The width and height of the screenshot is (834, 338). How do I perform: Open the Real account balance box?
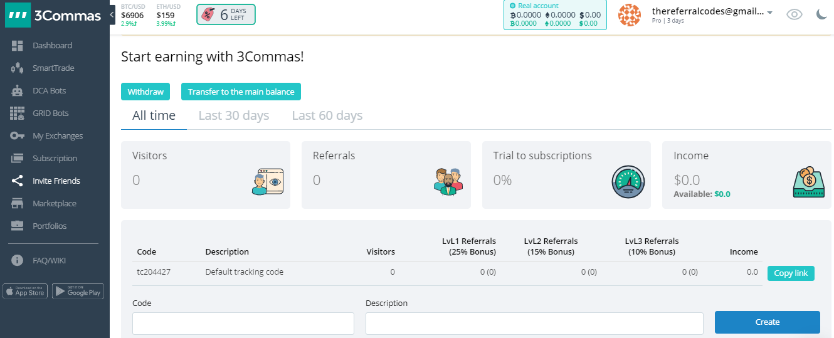coord(555,15)
